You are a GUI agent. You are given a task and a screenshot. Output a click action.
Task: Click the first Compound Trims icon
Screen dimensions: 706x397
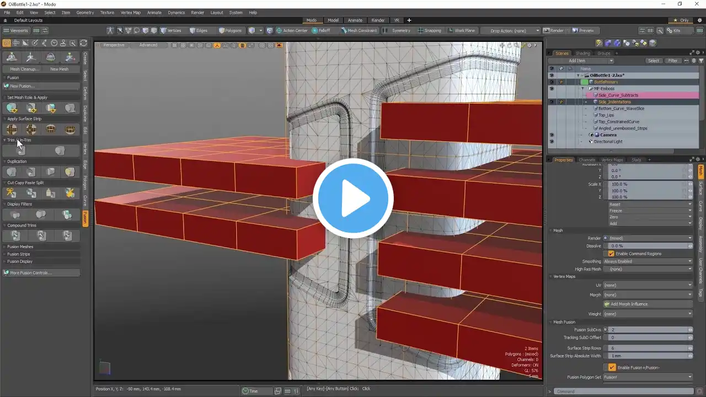[15, 235]
